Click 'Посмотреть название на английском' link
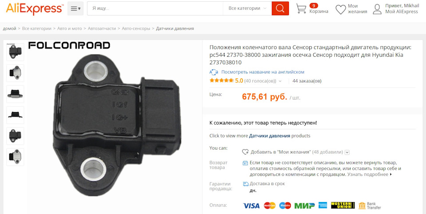 (x=263, y=72)
